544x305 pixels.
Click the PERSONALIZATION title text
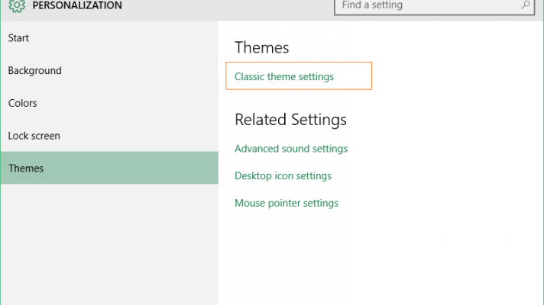point(77,5)
